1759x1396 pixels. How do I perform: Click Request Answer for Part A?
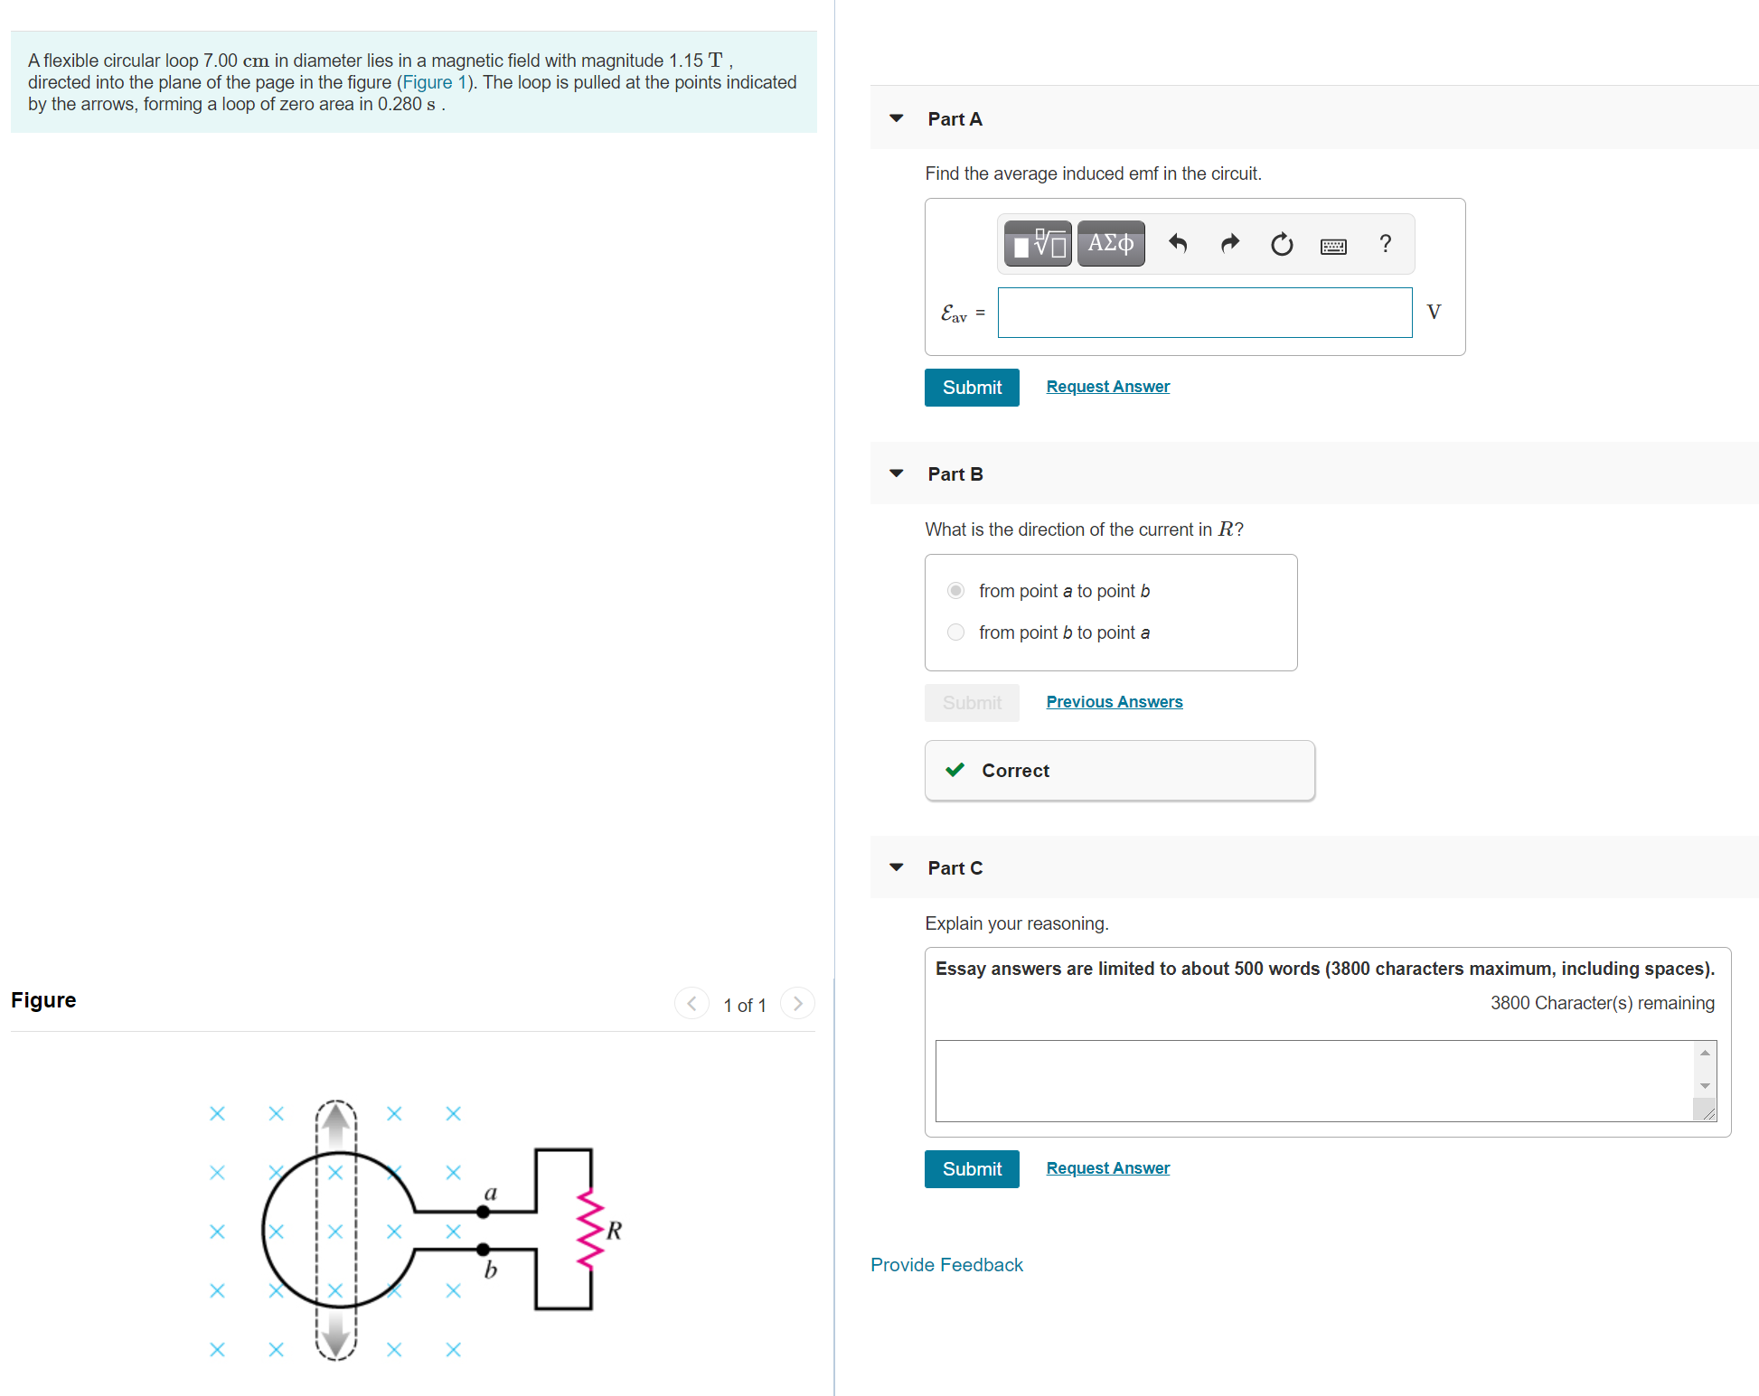point(1107,386)
